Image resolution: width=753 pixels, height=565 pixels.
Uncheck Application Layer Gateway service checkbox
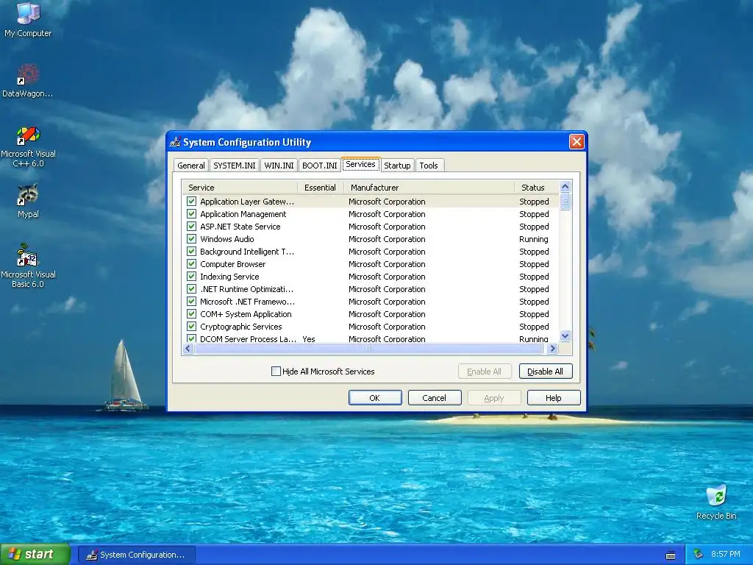coord(192,202)
